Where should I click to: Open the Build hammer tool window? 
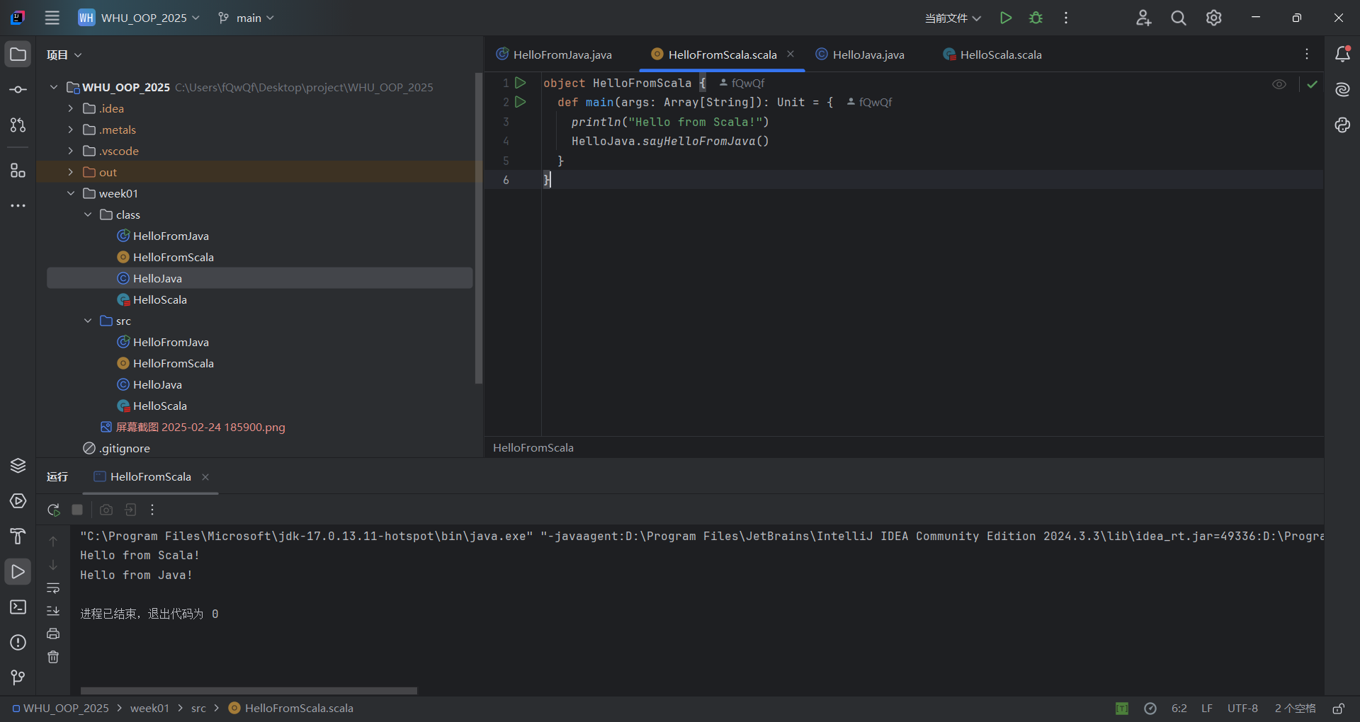(18, 536)
